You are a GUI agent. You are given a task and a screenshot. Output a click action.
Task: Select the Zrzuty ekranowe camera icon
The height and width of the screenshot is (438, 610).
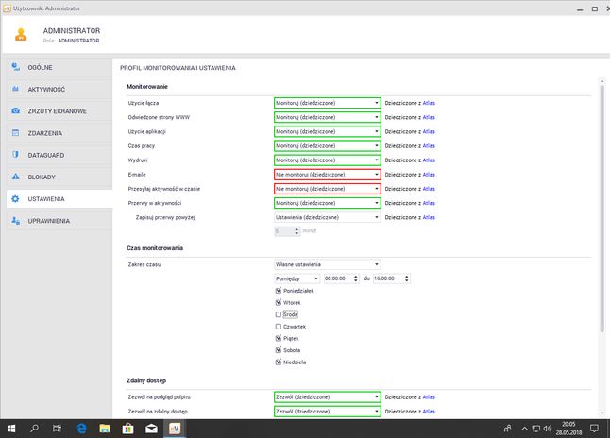[x=15, y=110]
